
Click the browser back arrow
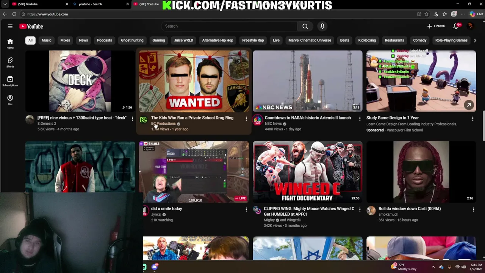pos(5,14)
